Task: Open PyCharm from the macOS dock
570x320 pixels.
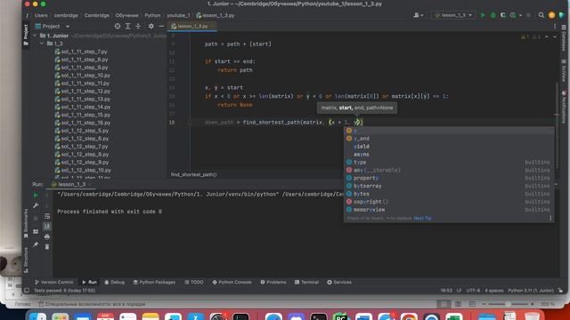Action: click(x=340, y=316)
